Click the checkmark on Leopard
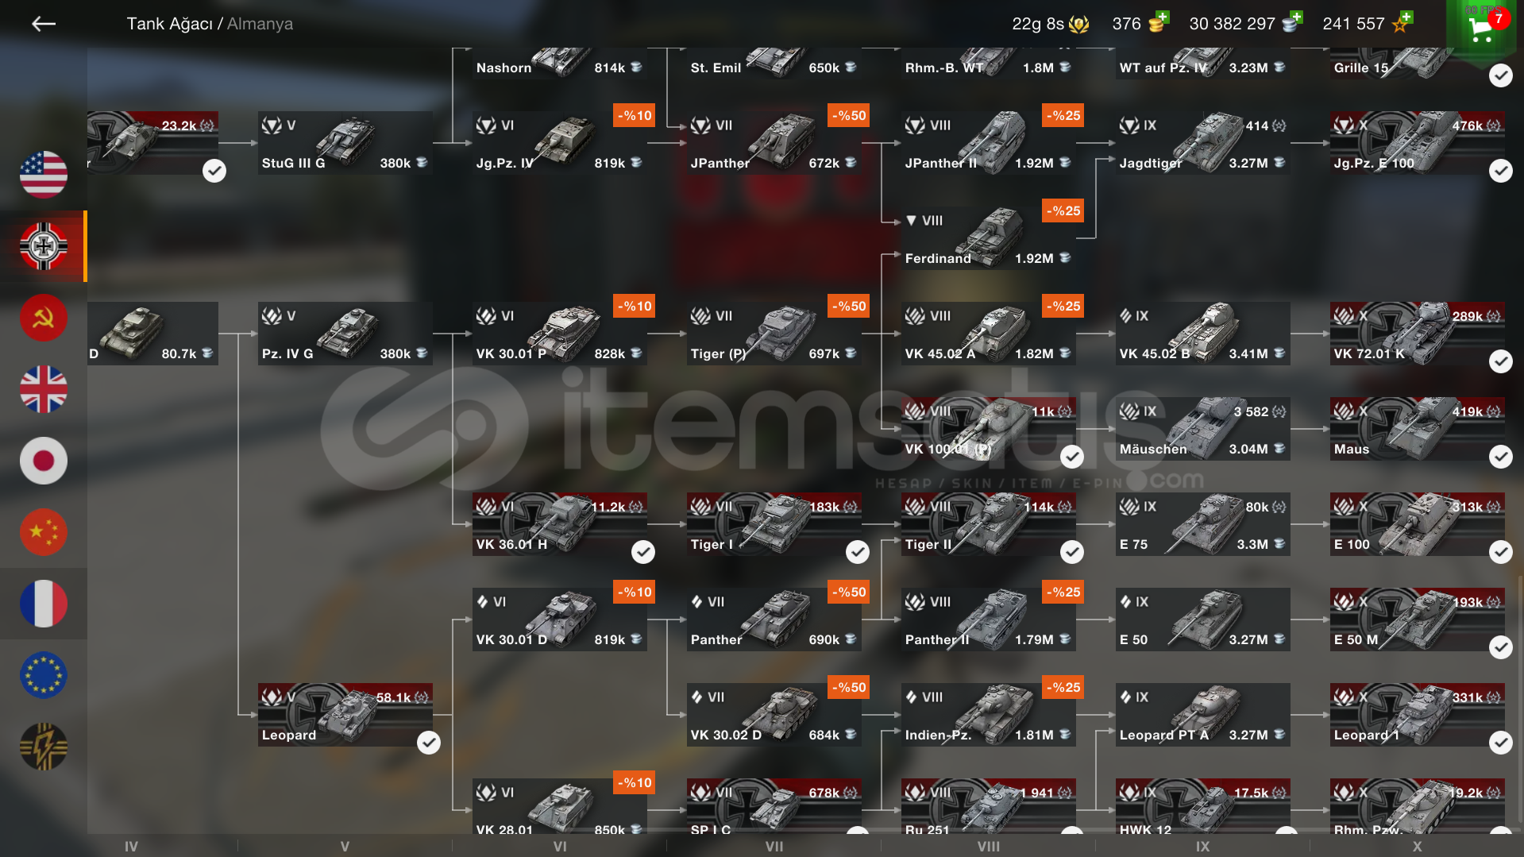 pyautogui.click(x=429, y=743)
